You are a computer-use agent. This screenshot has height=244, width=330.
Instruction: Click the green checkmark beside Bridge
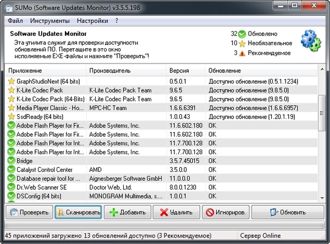(x=10, y=161)
